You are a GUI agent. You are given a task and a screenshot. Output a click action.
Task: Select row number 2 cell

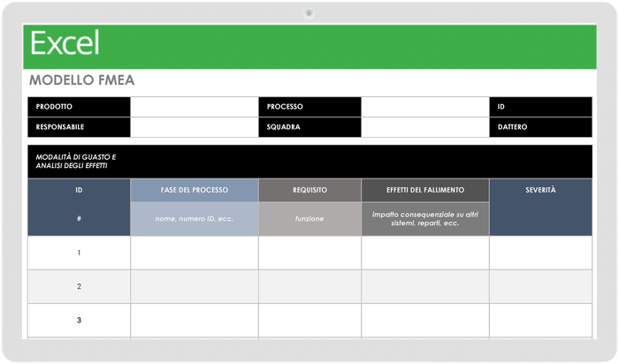click(79, 287)
